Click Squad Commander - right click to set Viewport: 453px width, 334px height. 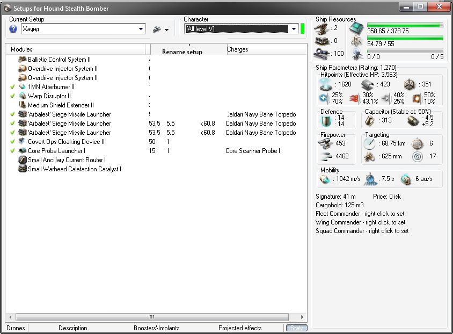tap(362, 231)
